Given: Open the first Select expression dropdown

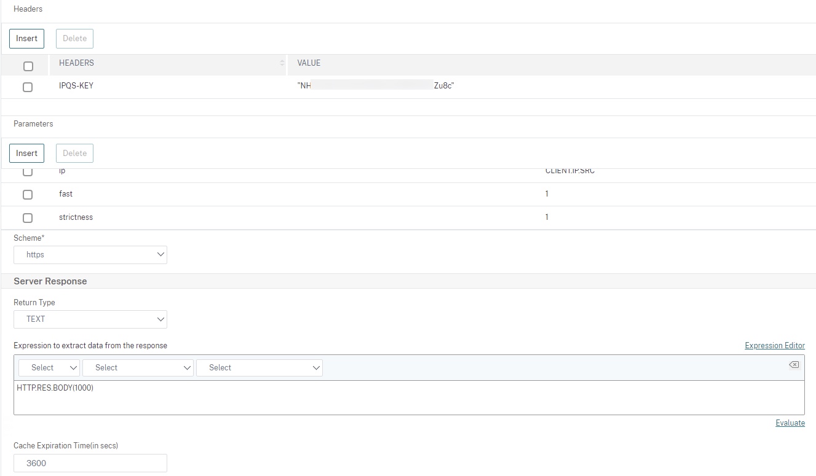Looking at the screenshot, I should coord(49,367).
